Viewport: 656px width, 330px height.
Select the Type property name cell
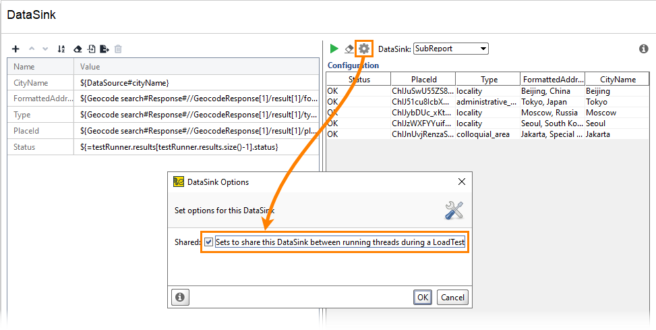[40, 115]
